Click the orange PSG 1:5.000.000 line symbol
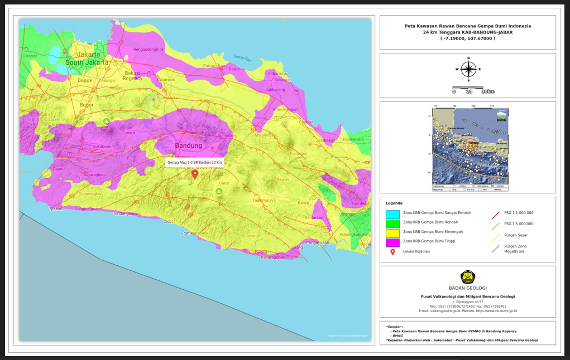570x360 pixels. coord(496,226)
